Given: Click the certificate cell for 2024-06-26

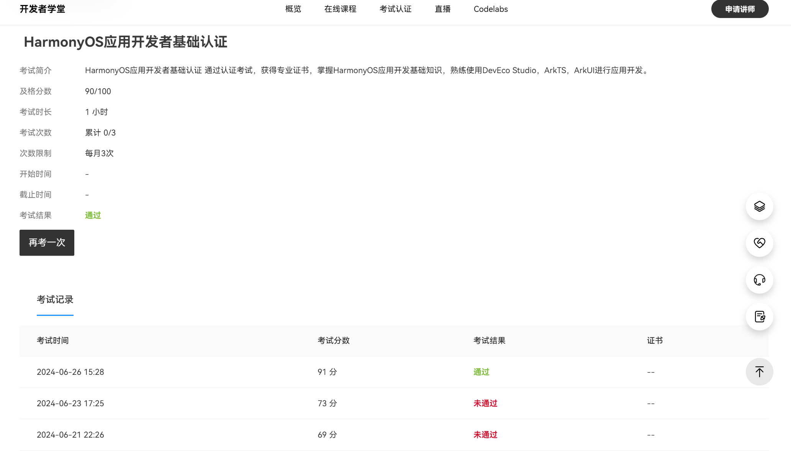Looking at the screenshot, I should 651,372.
